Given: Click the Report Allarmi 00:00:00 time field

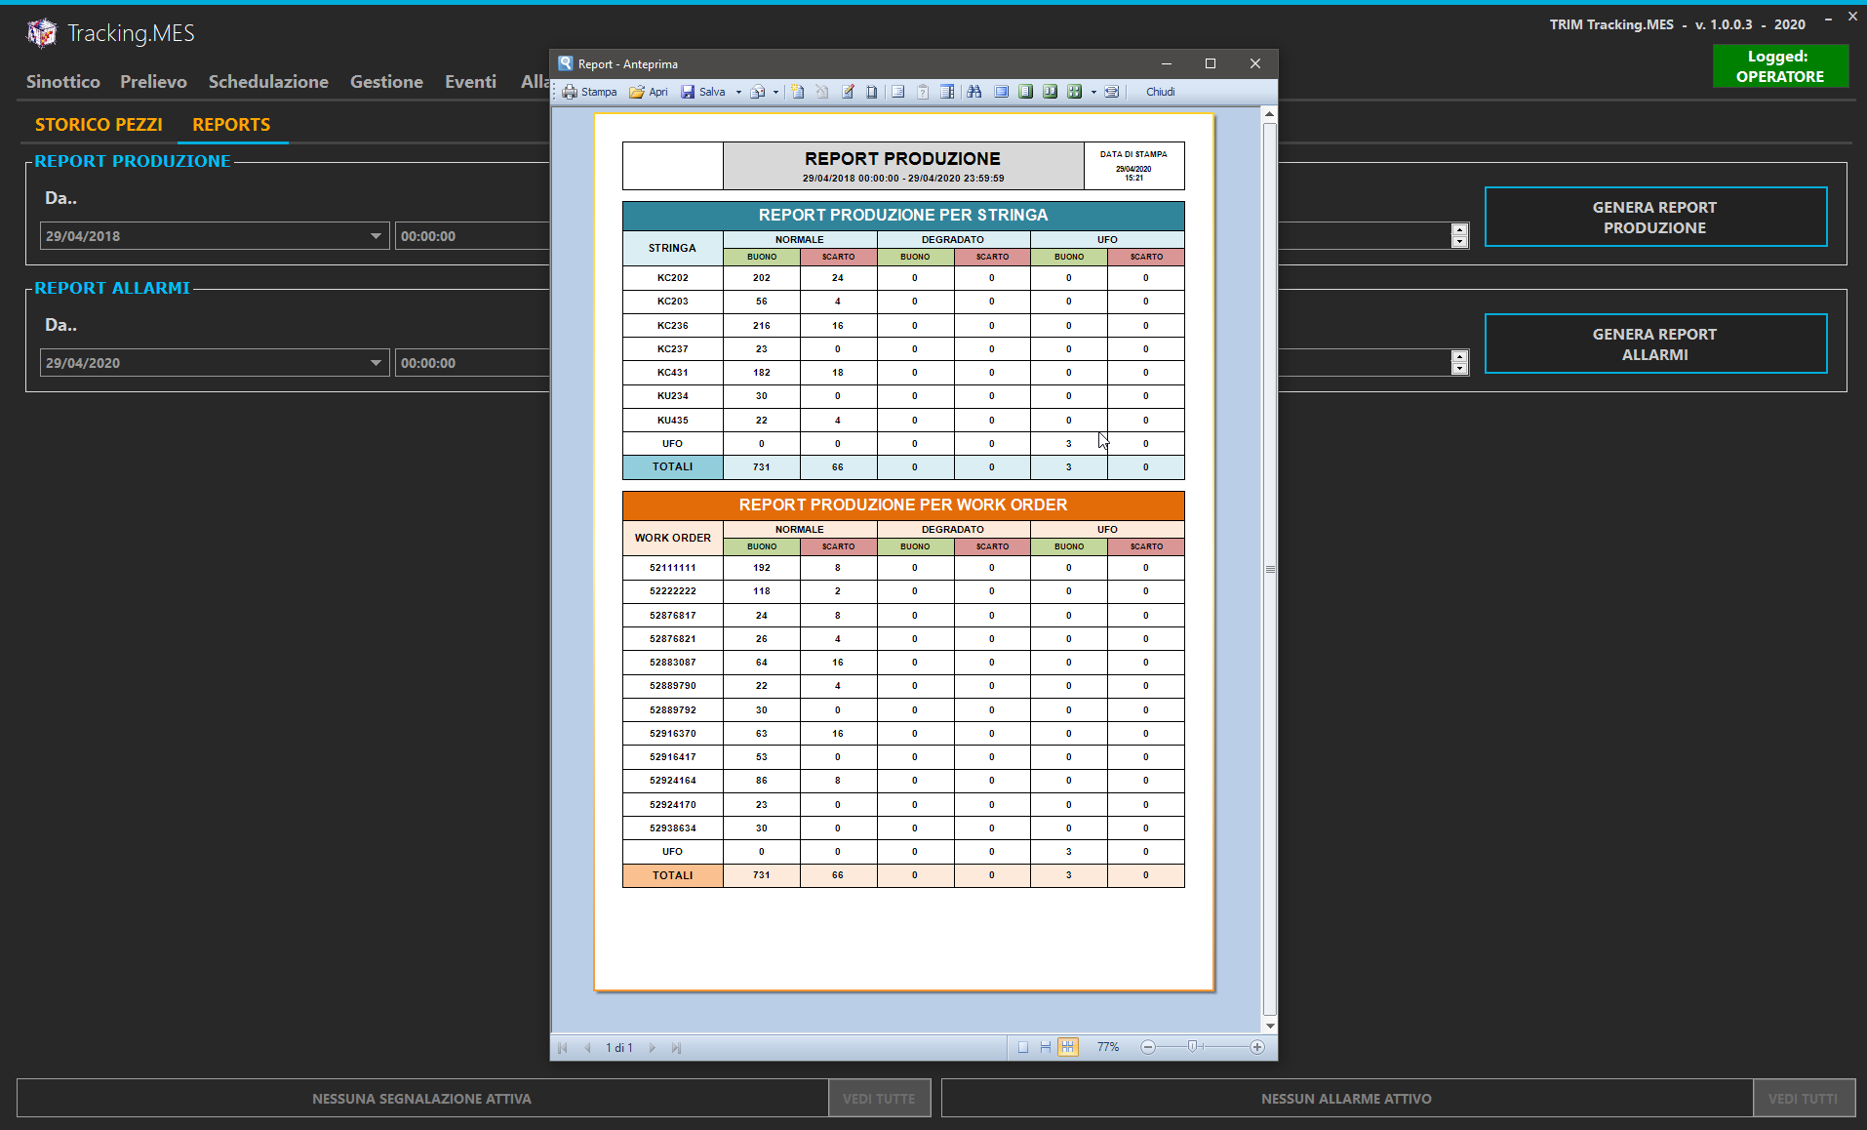Looking at the screenshot, I should (x=472, y=363).
